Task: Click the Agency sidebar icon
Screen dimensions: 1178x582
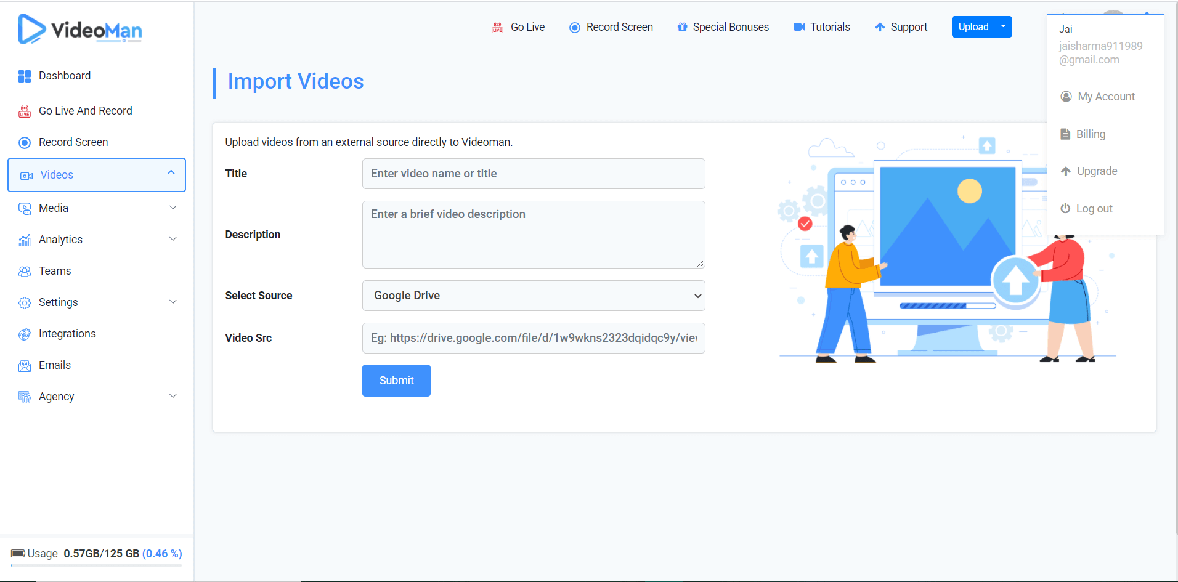Action: [25, 397]
